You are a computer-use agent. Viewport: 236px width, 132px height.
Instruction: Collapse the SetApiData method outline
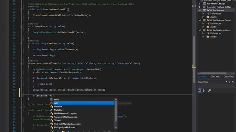coord(21,26)
